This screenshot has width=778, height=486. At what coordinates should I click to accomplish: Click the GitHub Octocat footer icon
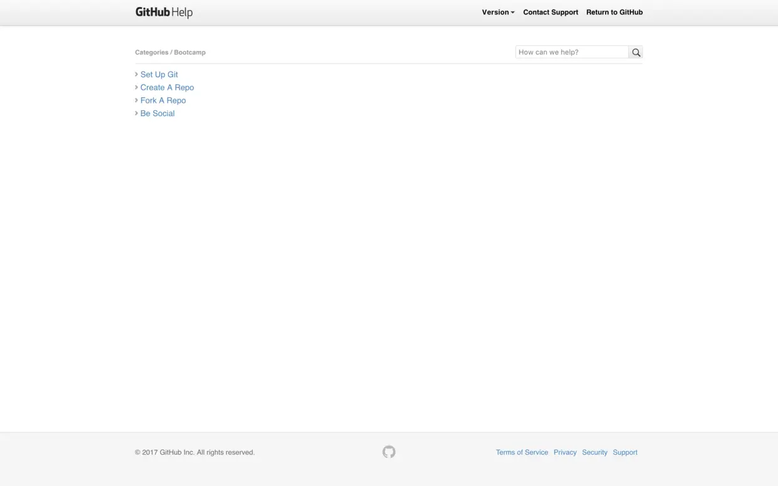(x=389, y=452)
